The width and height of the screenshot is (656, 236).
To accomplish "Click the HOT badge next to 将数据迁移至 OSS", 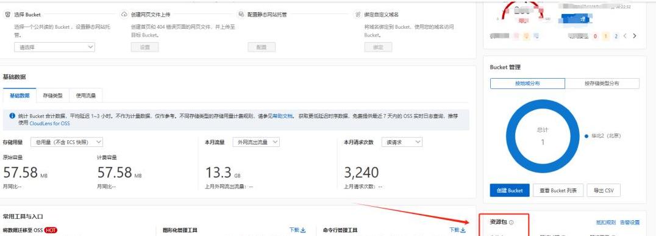I will (x=51, y=230).
